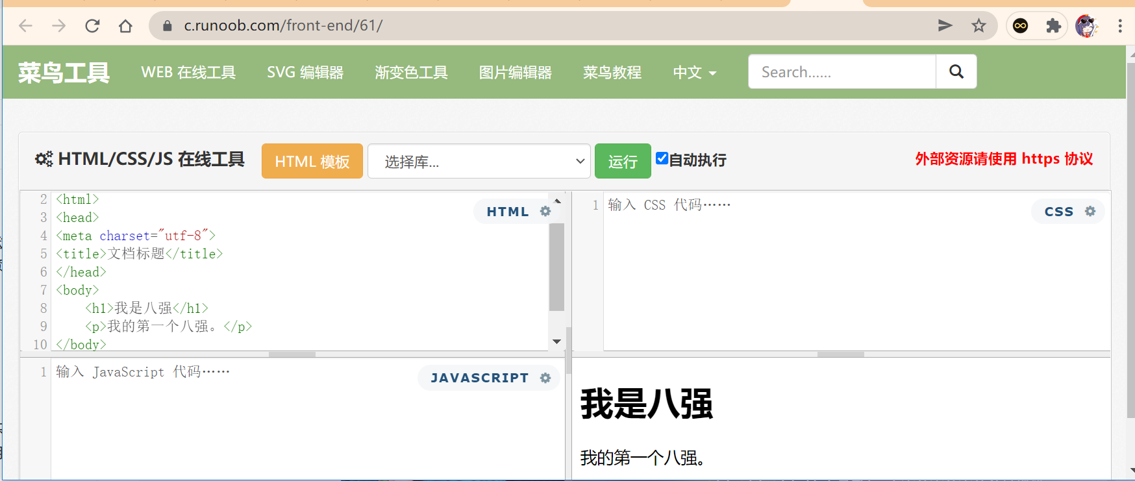
Task: Go back to the previous page
Action: (x=25, y=26)
